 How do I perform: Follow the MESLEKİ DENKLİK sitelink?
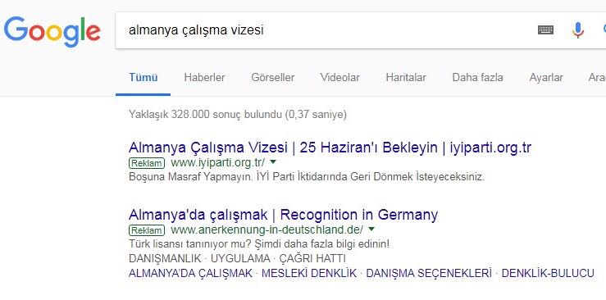point(309,273)
